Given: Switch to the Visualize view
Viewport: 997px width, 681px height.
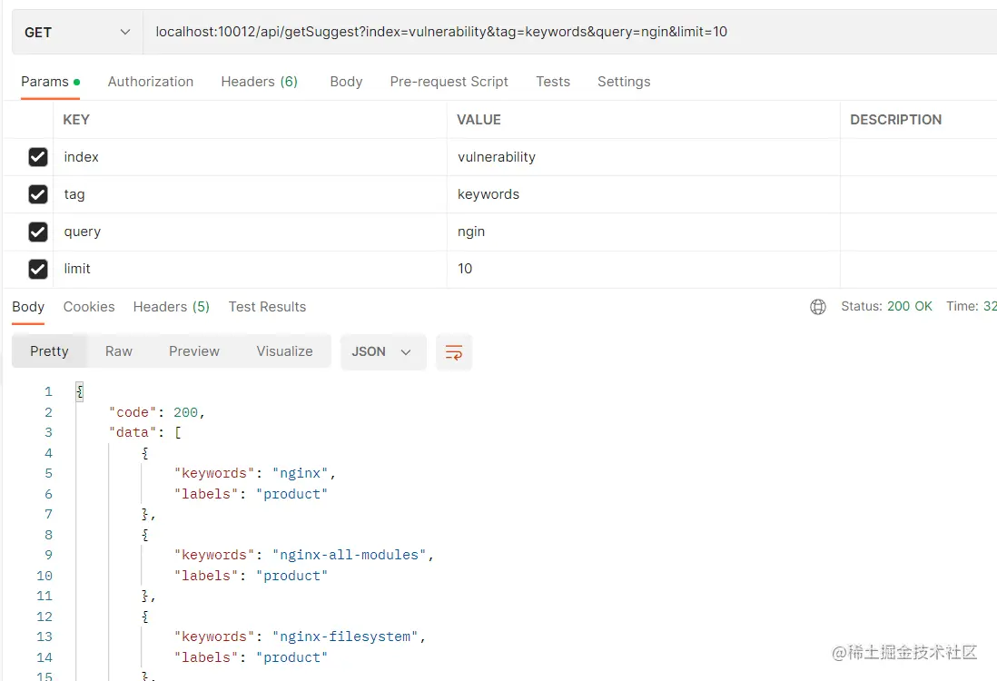Looking at the screenshot, I should click(x=284, y=351).
